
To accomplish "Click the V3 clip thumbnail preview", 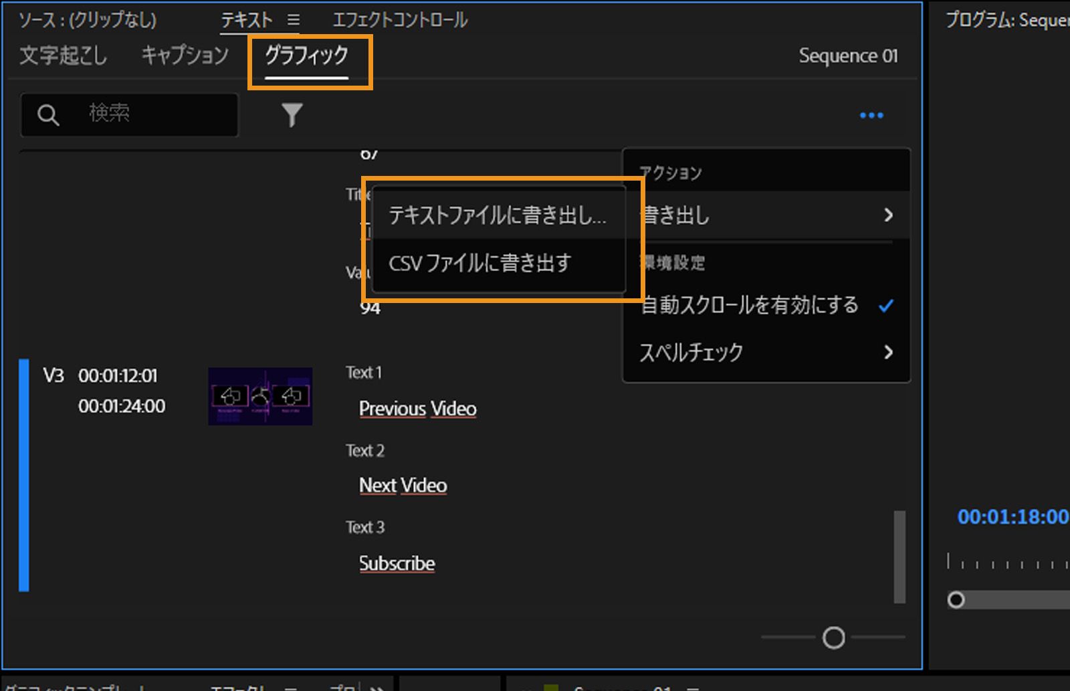I will (260, 396).
